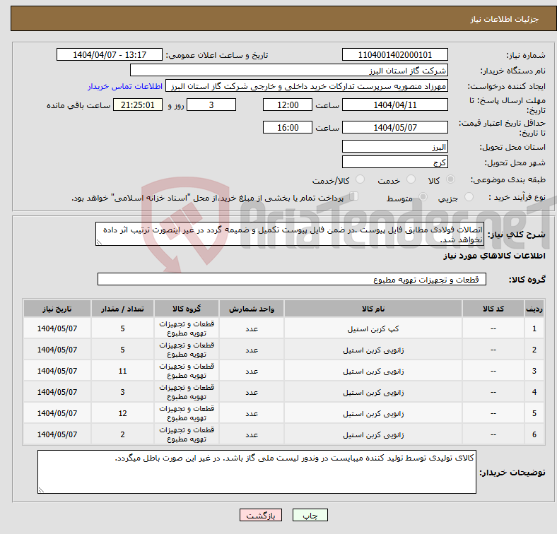Image resolution: width=557 pixels, height=534 pixels.
Task: Click quantity 12 in row 5
Action: pyautogui.click(x=122, y=413)
